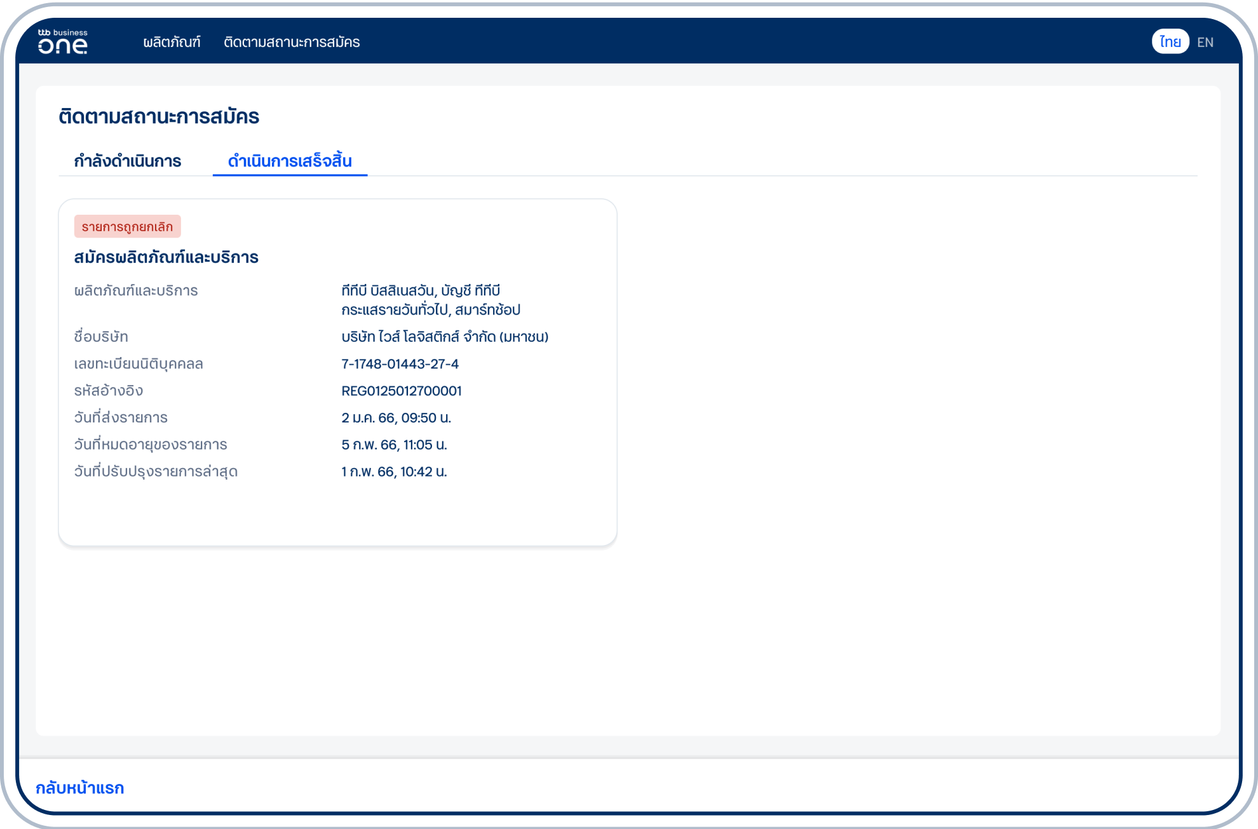Click the reference code REG0125012700001
The width and height of the screenshot is (1258, 829).
coord(401,391)
